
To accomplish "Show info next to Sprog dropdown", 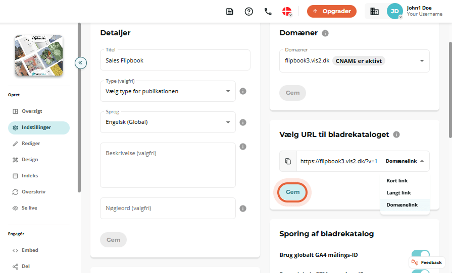I will click(x=243, y=122).
